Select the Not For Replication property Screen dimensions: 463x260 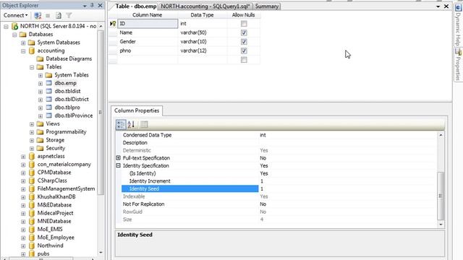click(190, 204)
